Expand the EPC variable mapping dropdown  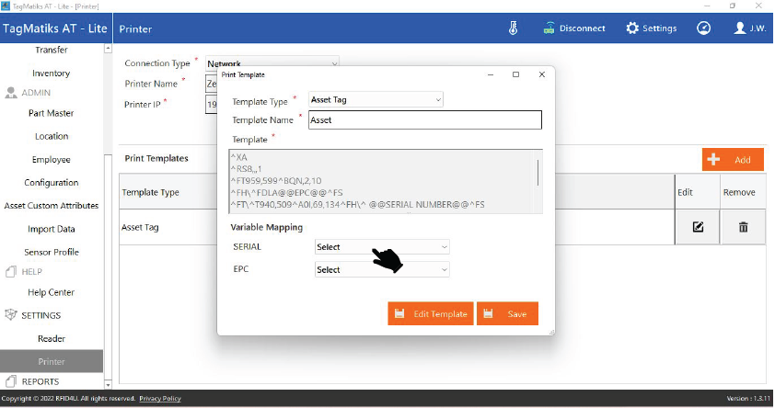coord(382,270)
